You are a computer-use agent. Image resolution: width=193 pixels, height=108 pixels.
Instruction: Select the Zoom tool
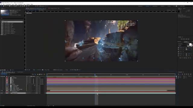click(x=6, y=6)
